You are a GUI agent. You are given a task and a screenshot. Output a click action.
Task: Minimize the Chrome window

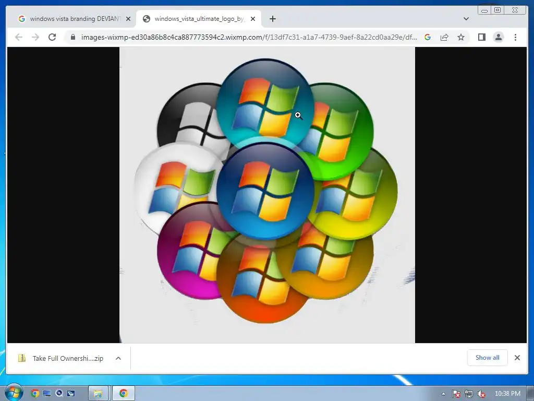[484, 10]
